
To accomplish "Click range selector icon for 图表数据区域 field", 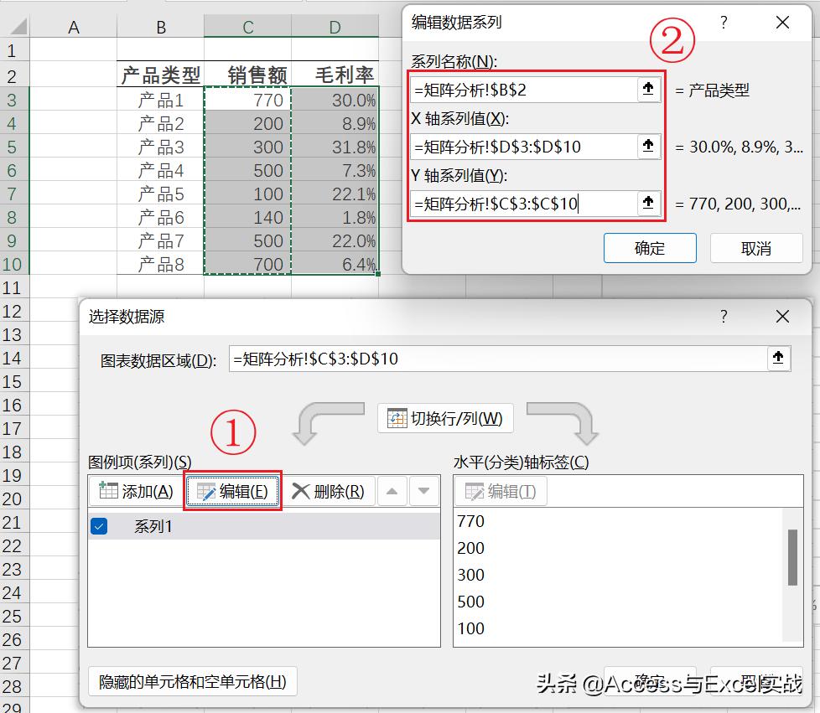I will (778, 358).
